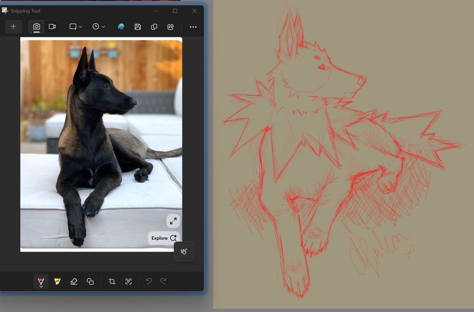The height and width of the screenshot is (312, 474).
Task: Click the dog photo in Snipping Tool
Action: pyautogui.click(x=101, y=144)
